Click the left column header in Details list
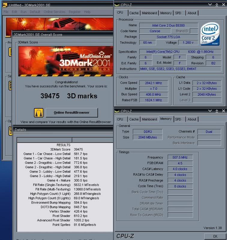The width and height of the screenshot is (227, 240). point(44,140)
